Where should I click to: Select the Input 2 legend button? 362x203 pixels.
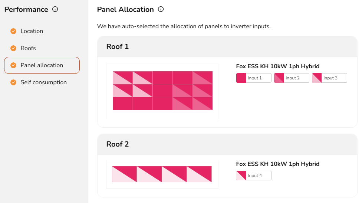pos(292,78)
